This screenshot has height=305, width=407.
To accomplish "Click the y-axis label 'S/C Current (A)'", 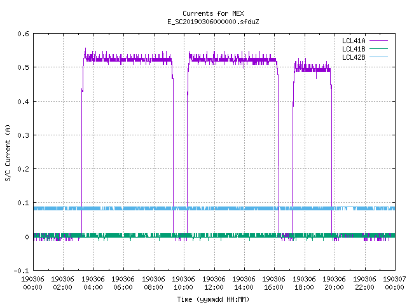I will pyautogui.click(x=8, y=152).
